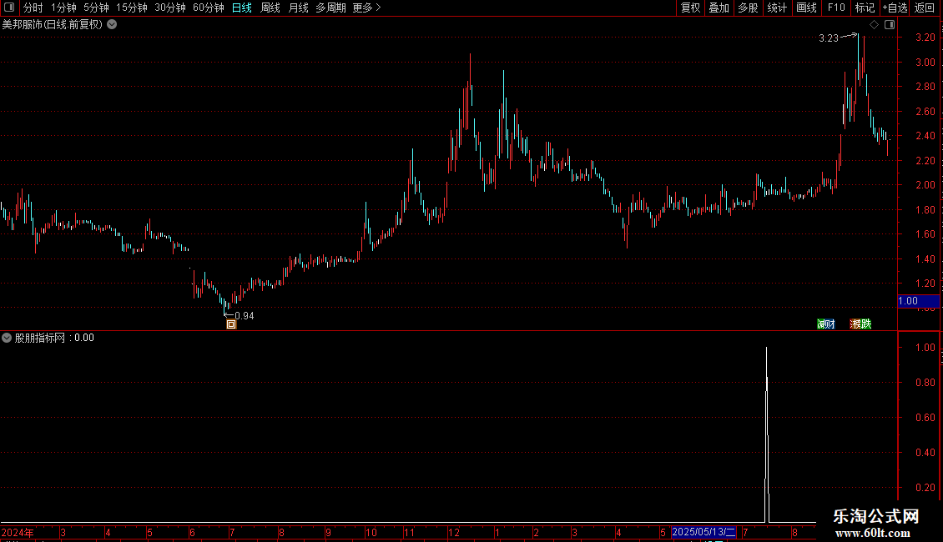Image resolution: width=943 pixels, height=542 pixels.
Task: Click the 股朋指标网 : 0.00 indicator label
Action: pyautogui.click(x=54, y=338)
